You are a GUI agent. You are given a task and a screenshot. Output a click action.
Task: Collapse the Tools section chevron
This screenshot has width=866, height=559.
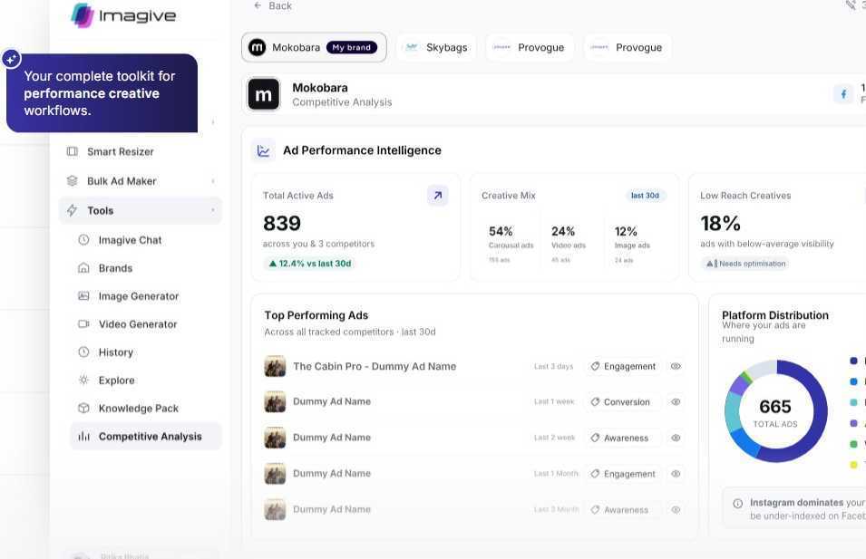(213, 210)
